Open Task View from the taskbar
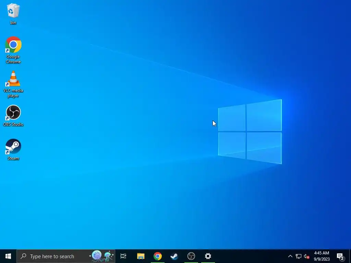The image size is (351, 263). pyautogui.click(x=123, y=256)
